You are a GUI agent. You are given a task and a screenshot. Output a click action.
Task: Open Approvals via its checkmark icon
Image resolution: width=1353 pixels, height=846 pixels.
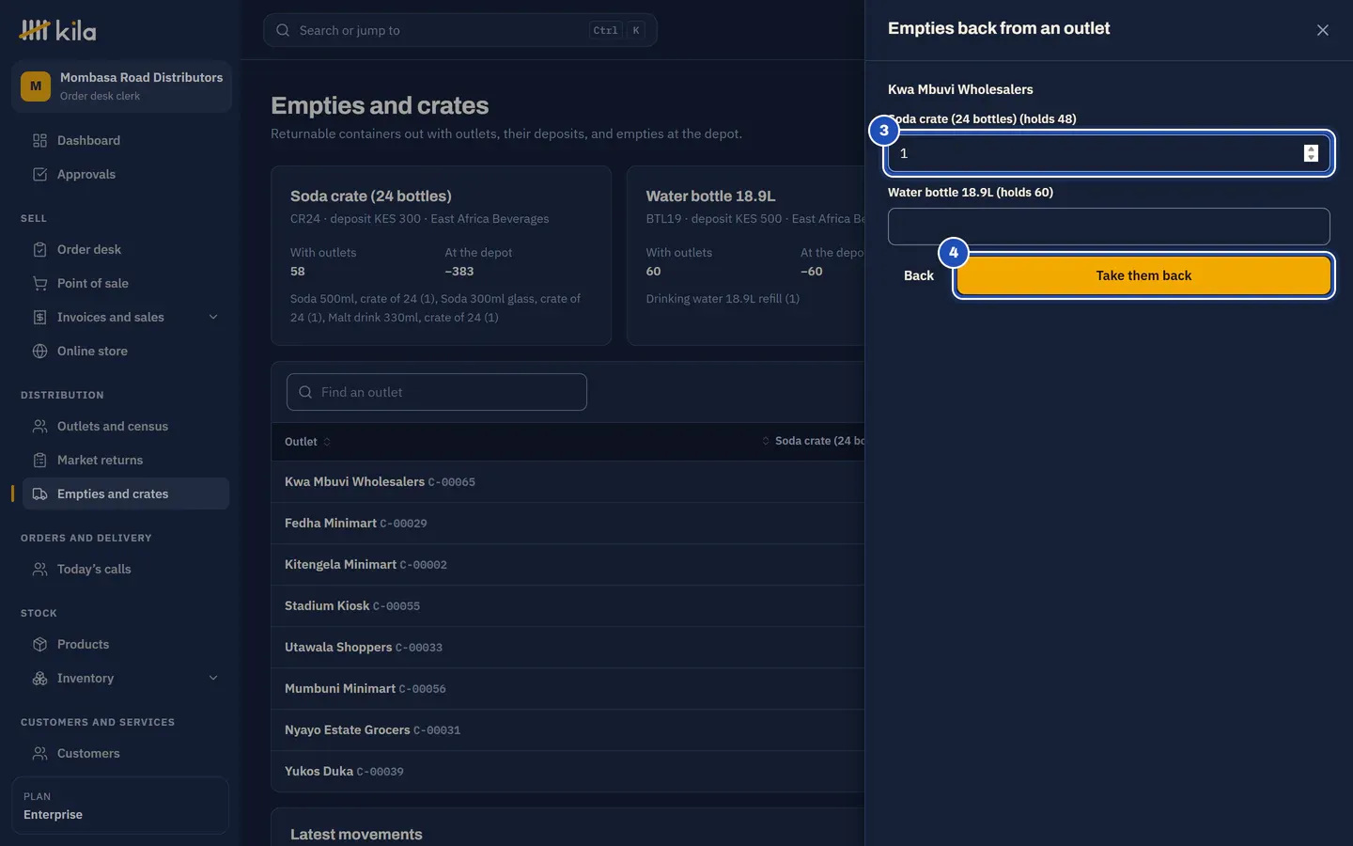click(39, 175)
